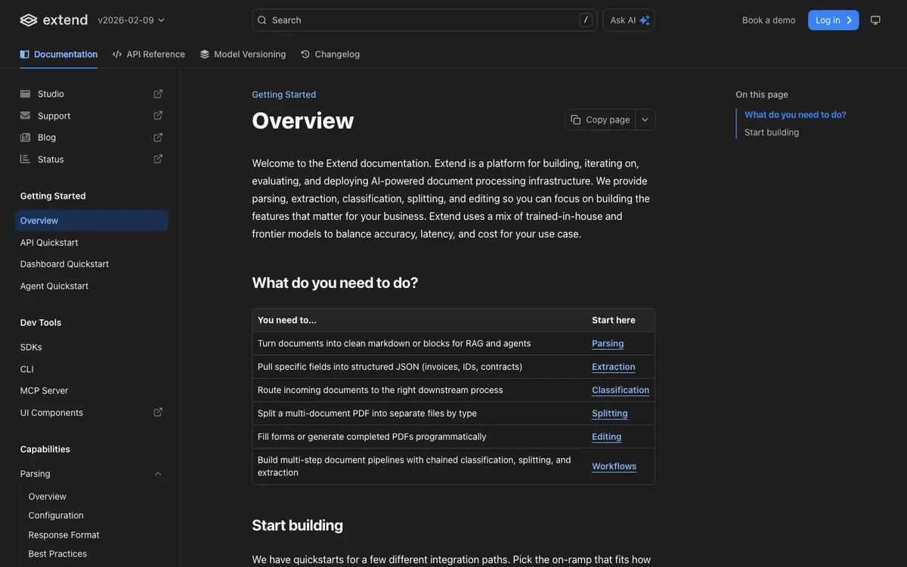Click the 'What do you need to do?' heading
The width and height of the screenshot is (907, 567).
pyautogui.click(x=335, y=283)
